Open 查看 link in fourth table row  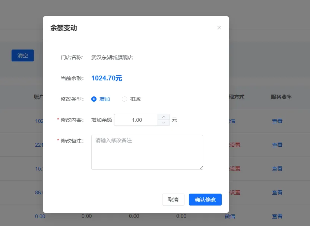click(277, 192)
